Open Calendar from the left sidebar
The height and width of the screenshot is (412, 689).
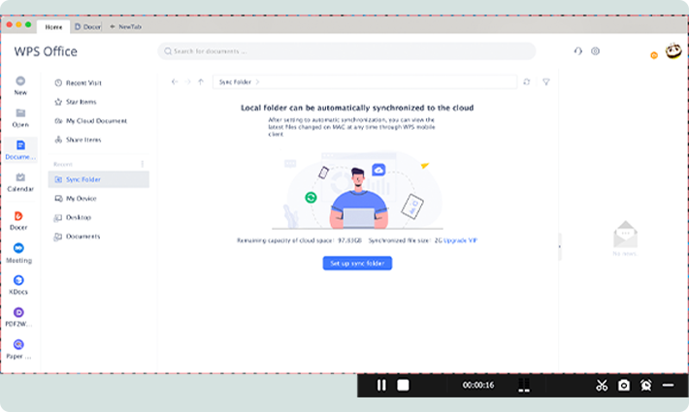tap(19, 177)
